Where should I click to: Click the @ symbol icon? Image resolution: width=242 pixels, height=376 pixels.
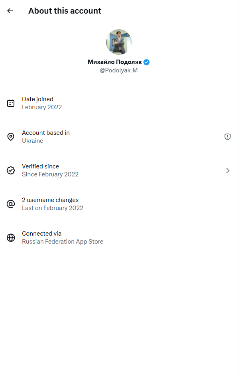pyautogui.click(x=11, y=204)
